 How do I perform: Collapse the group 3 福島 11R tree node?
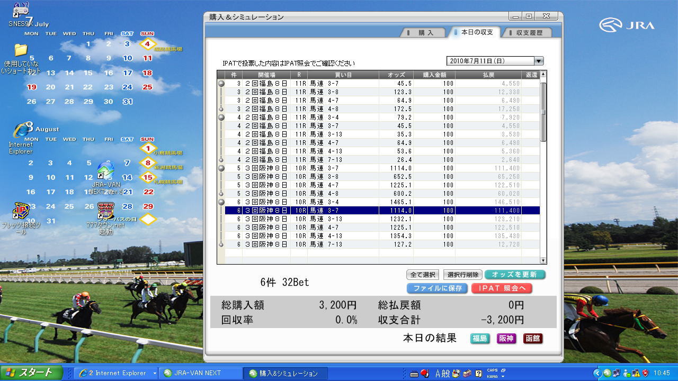221,84
